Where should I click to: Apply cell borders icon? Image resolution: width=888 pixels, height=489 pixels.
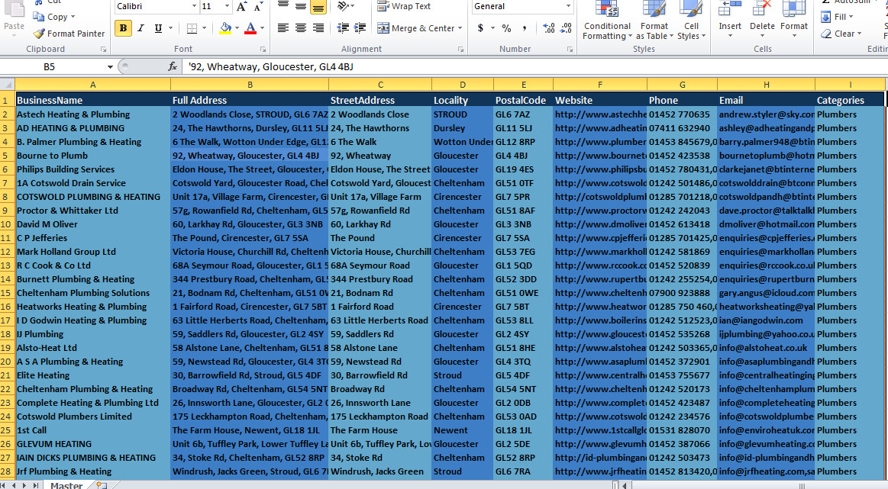tap(192, 28)
